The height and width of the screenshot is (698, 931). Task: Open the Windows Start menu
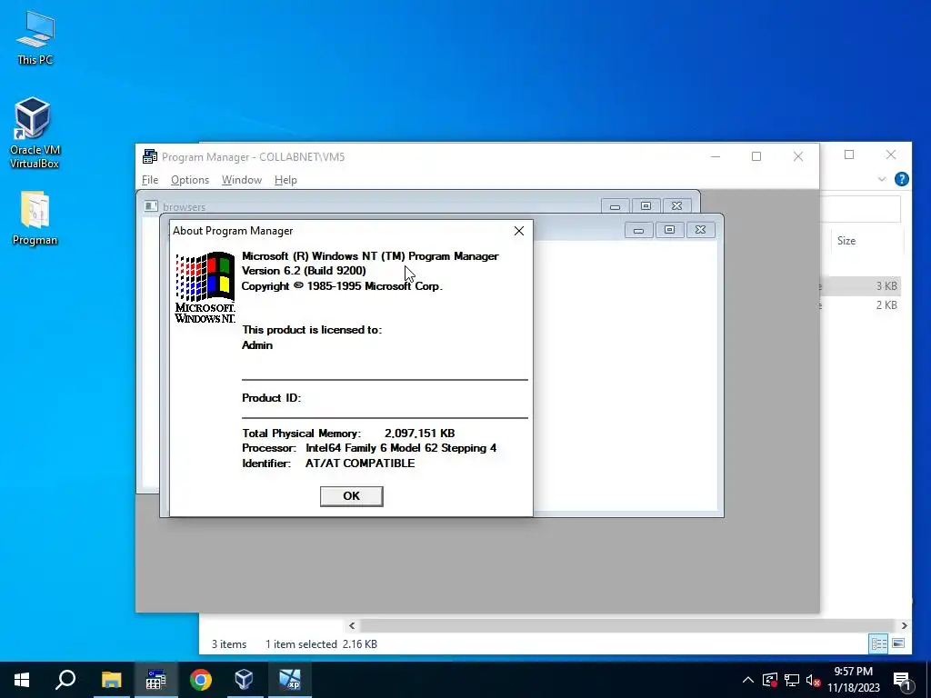tap(22, 680)
